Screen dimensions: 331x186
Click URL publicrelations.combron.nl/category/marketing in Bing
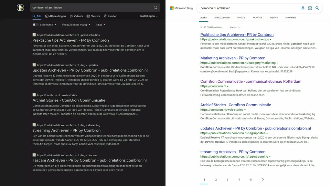(x=238, y=63)
